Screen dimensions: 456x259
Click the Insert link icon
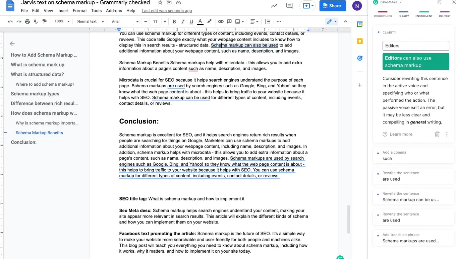(x=221, y=21)
